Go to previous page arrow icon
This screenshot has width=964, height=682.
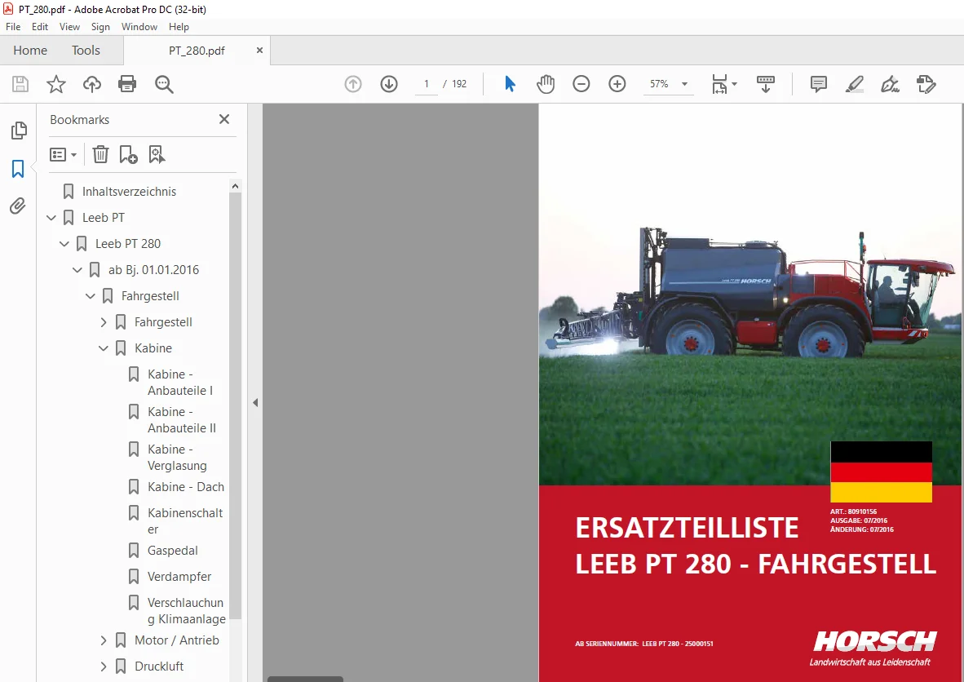click(353, 84)
